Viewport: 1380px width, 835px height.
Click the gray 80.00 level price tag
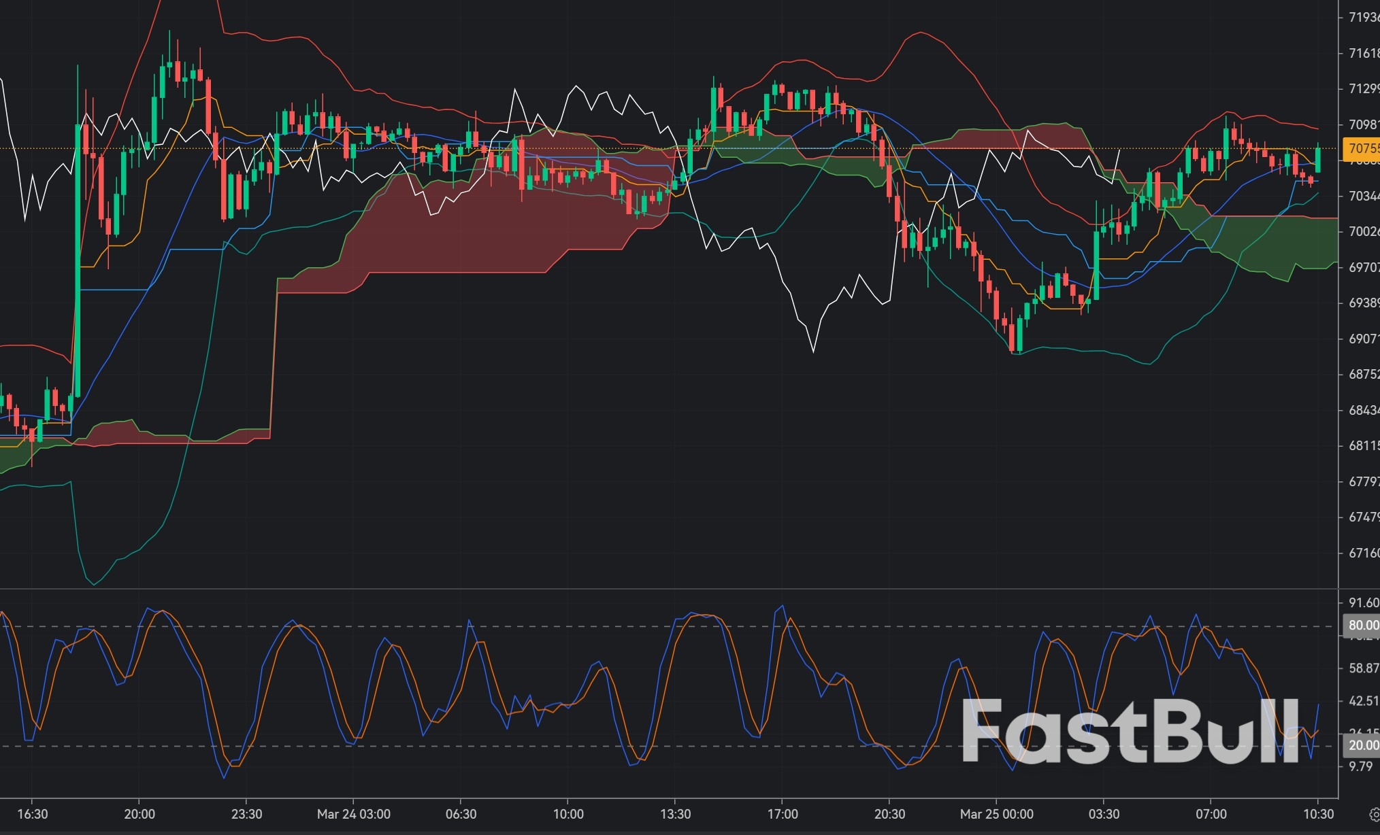(x=1362, y=624)
